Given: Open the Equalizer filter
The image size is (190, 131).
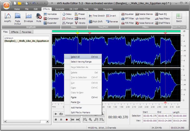Looking at the screenshot, I should coord(128,14).
